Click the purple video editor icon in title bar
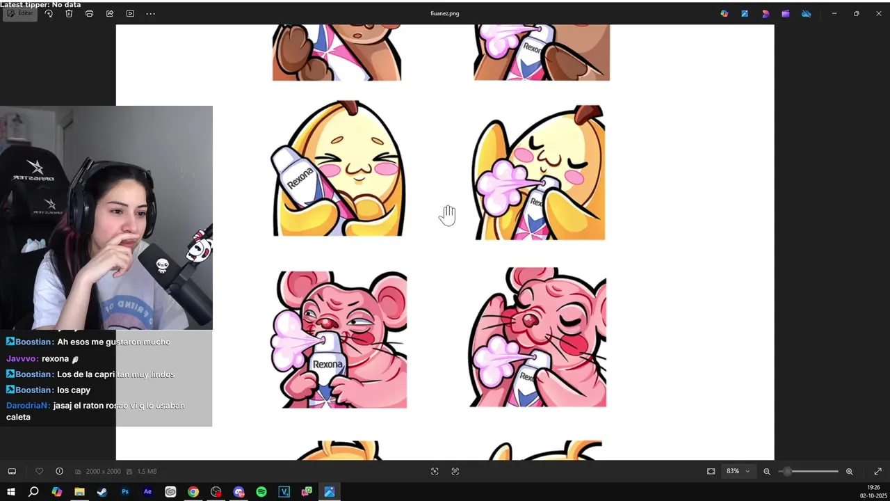Image resolution: width=890 pixels, height=501 pixels. coord(786,13)
